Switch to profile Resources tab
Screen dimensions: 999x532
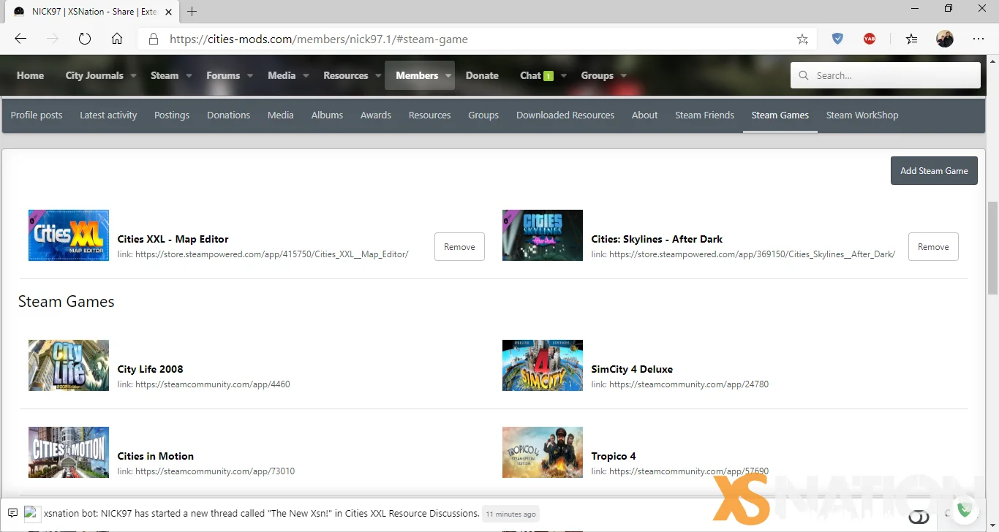click(429, 115)
